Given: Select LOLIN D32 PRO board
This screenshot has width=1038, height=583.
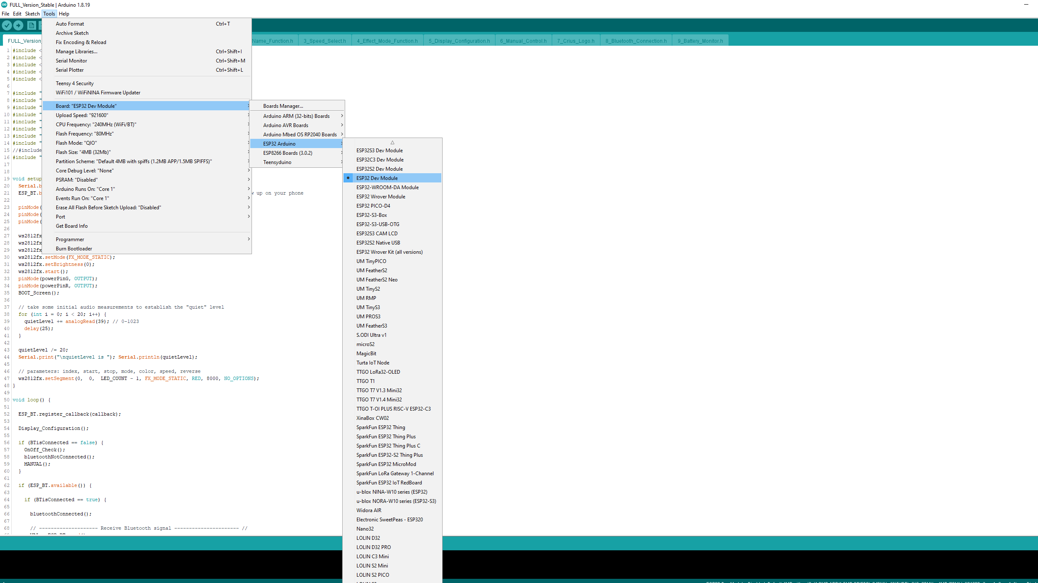Looking at the screenshot, I should (x=373, y=547).
